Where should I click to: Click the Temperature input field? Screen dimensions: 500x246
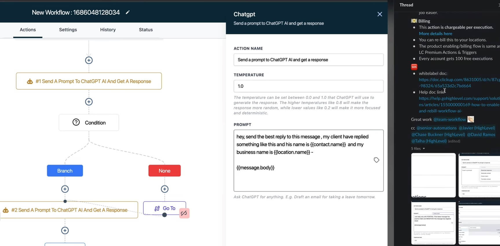pos(309,86)
